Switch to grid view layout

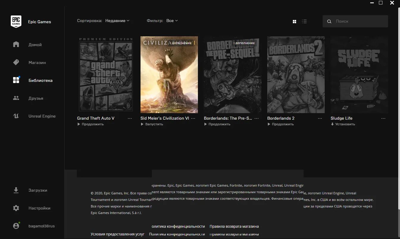point(294,21)
